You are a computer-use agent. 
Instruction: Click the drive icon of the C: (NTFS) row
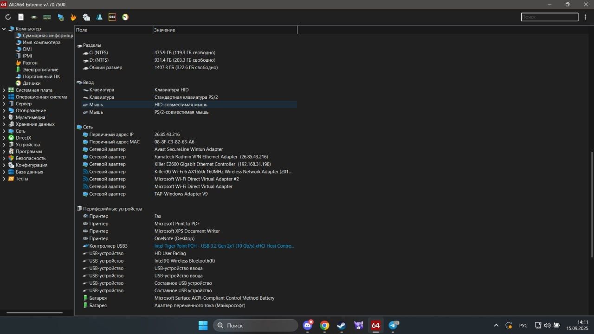[85, 53]
